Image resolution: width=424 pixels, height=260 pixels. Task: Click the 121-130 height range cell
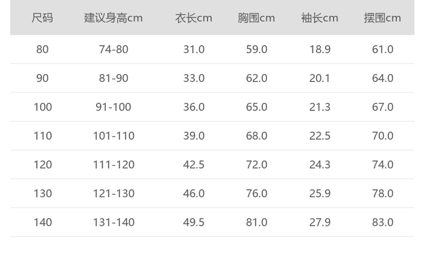113,194
